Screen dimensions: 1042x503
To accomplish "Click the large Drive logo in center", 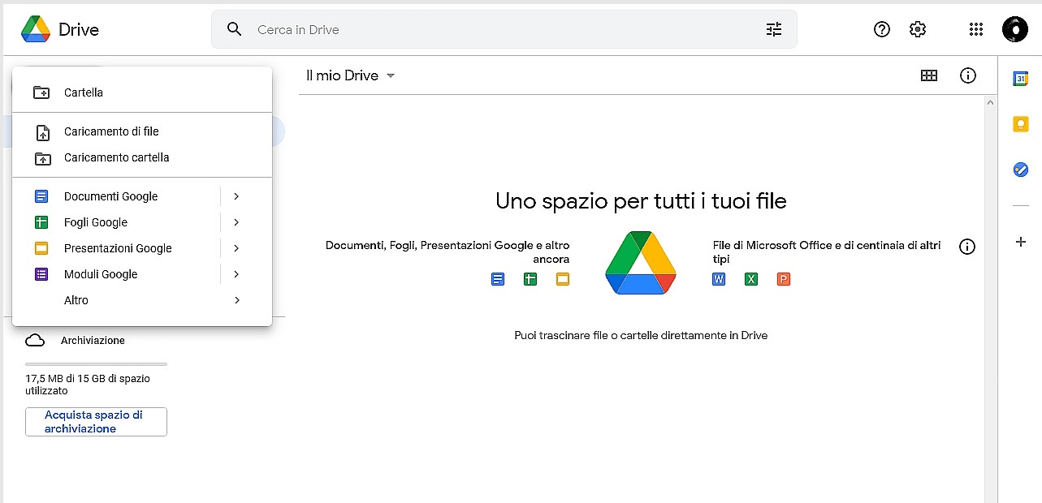I will pyautogui.click(x=641, y=263).
